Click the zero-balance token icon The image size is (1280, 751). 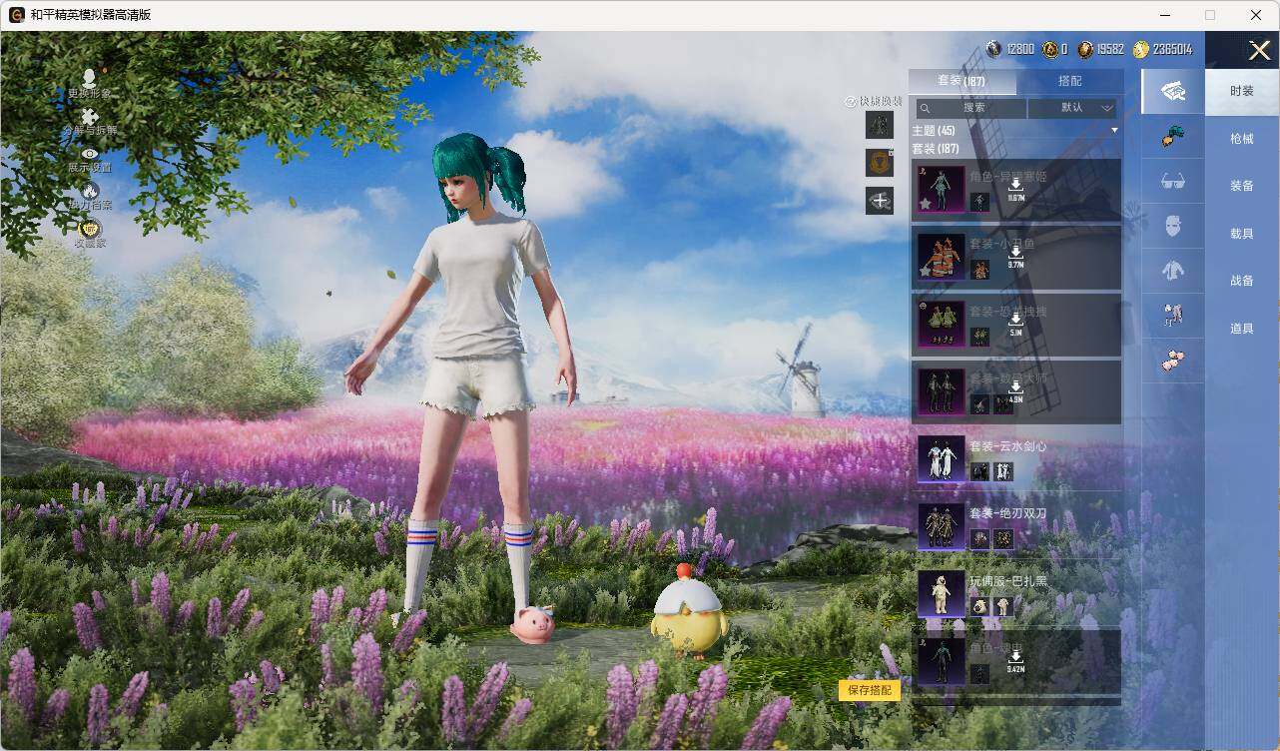1050,49
